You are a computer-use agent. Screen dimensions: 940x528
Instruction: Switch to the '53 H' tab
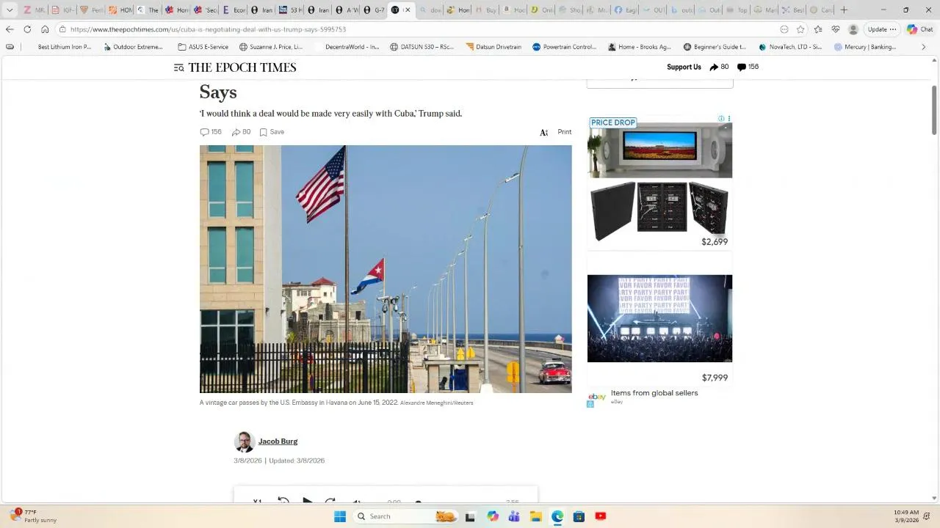click(x=291, y=10)
